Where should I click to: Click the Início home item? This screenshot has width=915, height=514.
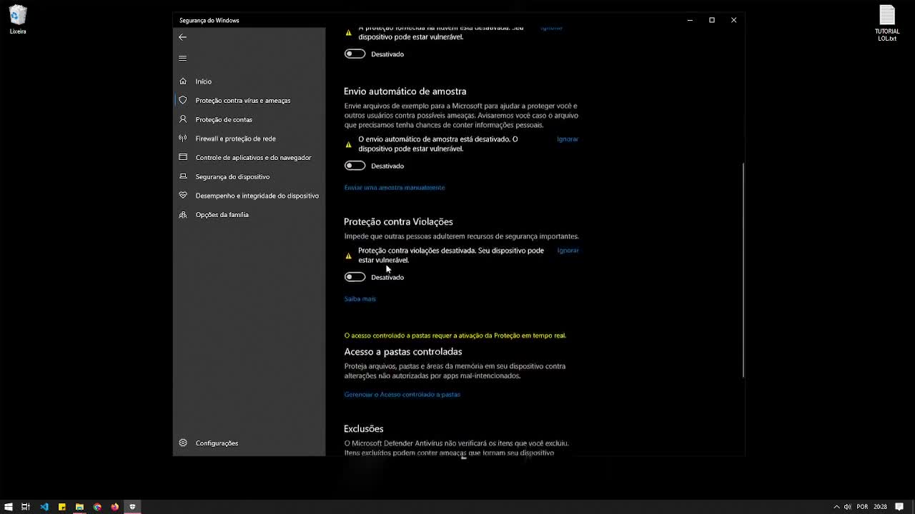click(204, 81)
